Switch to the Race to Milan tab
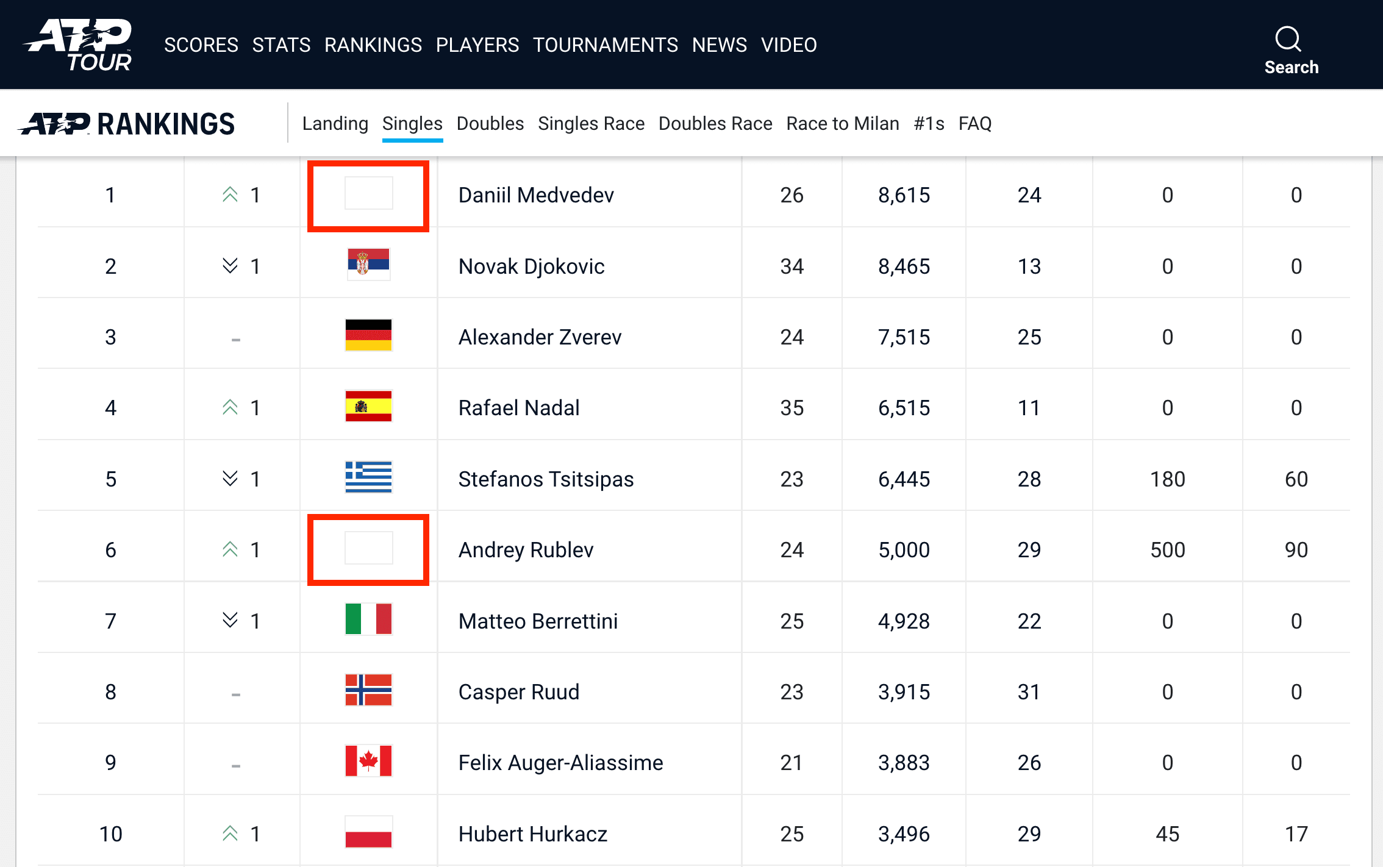The width and height of the screenshot is (1383, 867). pos(843,124)
